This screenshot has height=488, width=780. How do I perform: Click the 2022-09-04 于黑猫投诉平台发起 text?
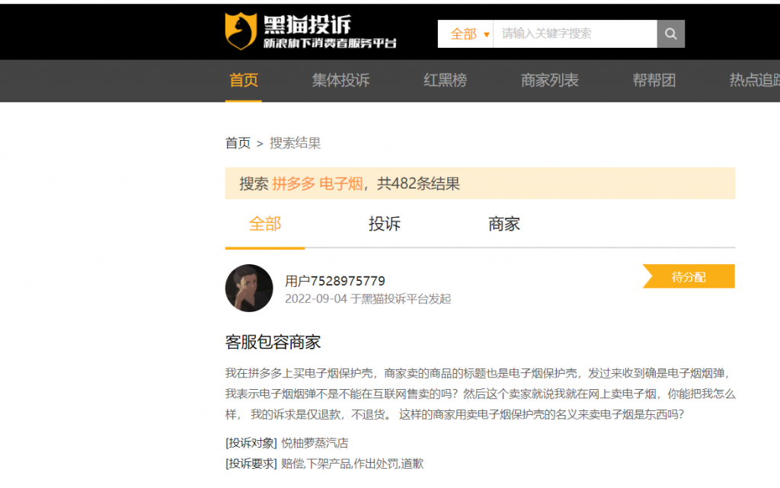tap(368, 298)
